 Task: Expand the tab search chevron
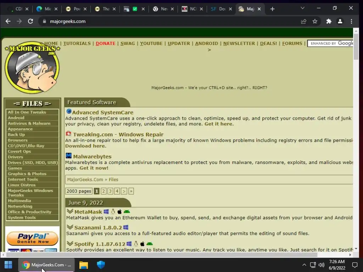pyautogui.click(x=302, y=8)
